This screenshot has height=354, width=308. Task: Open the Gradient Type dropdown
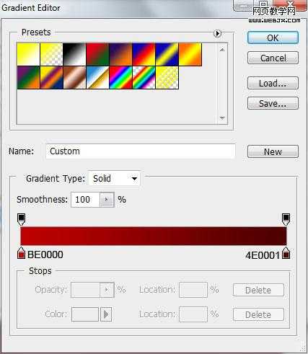(x=115, y=179)
